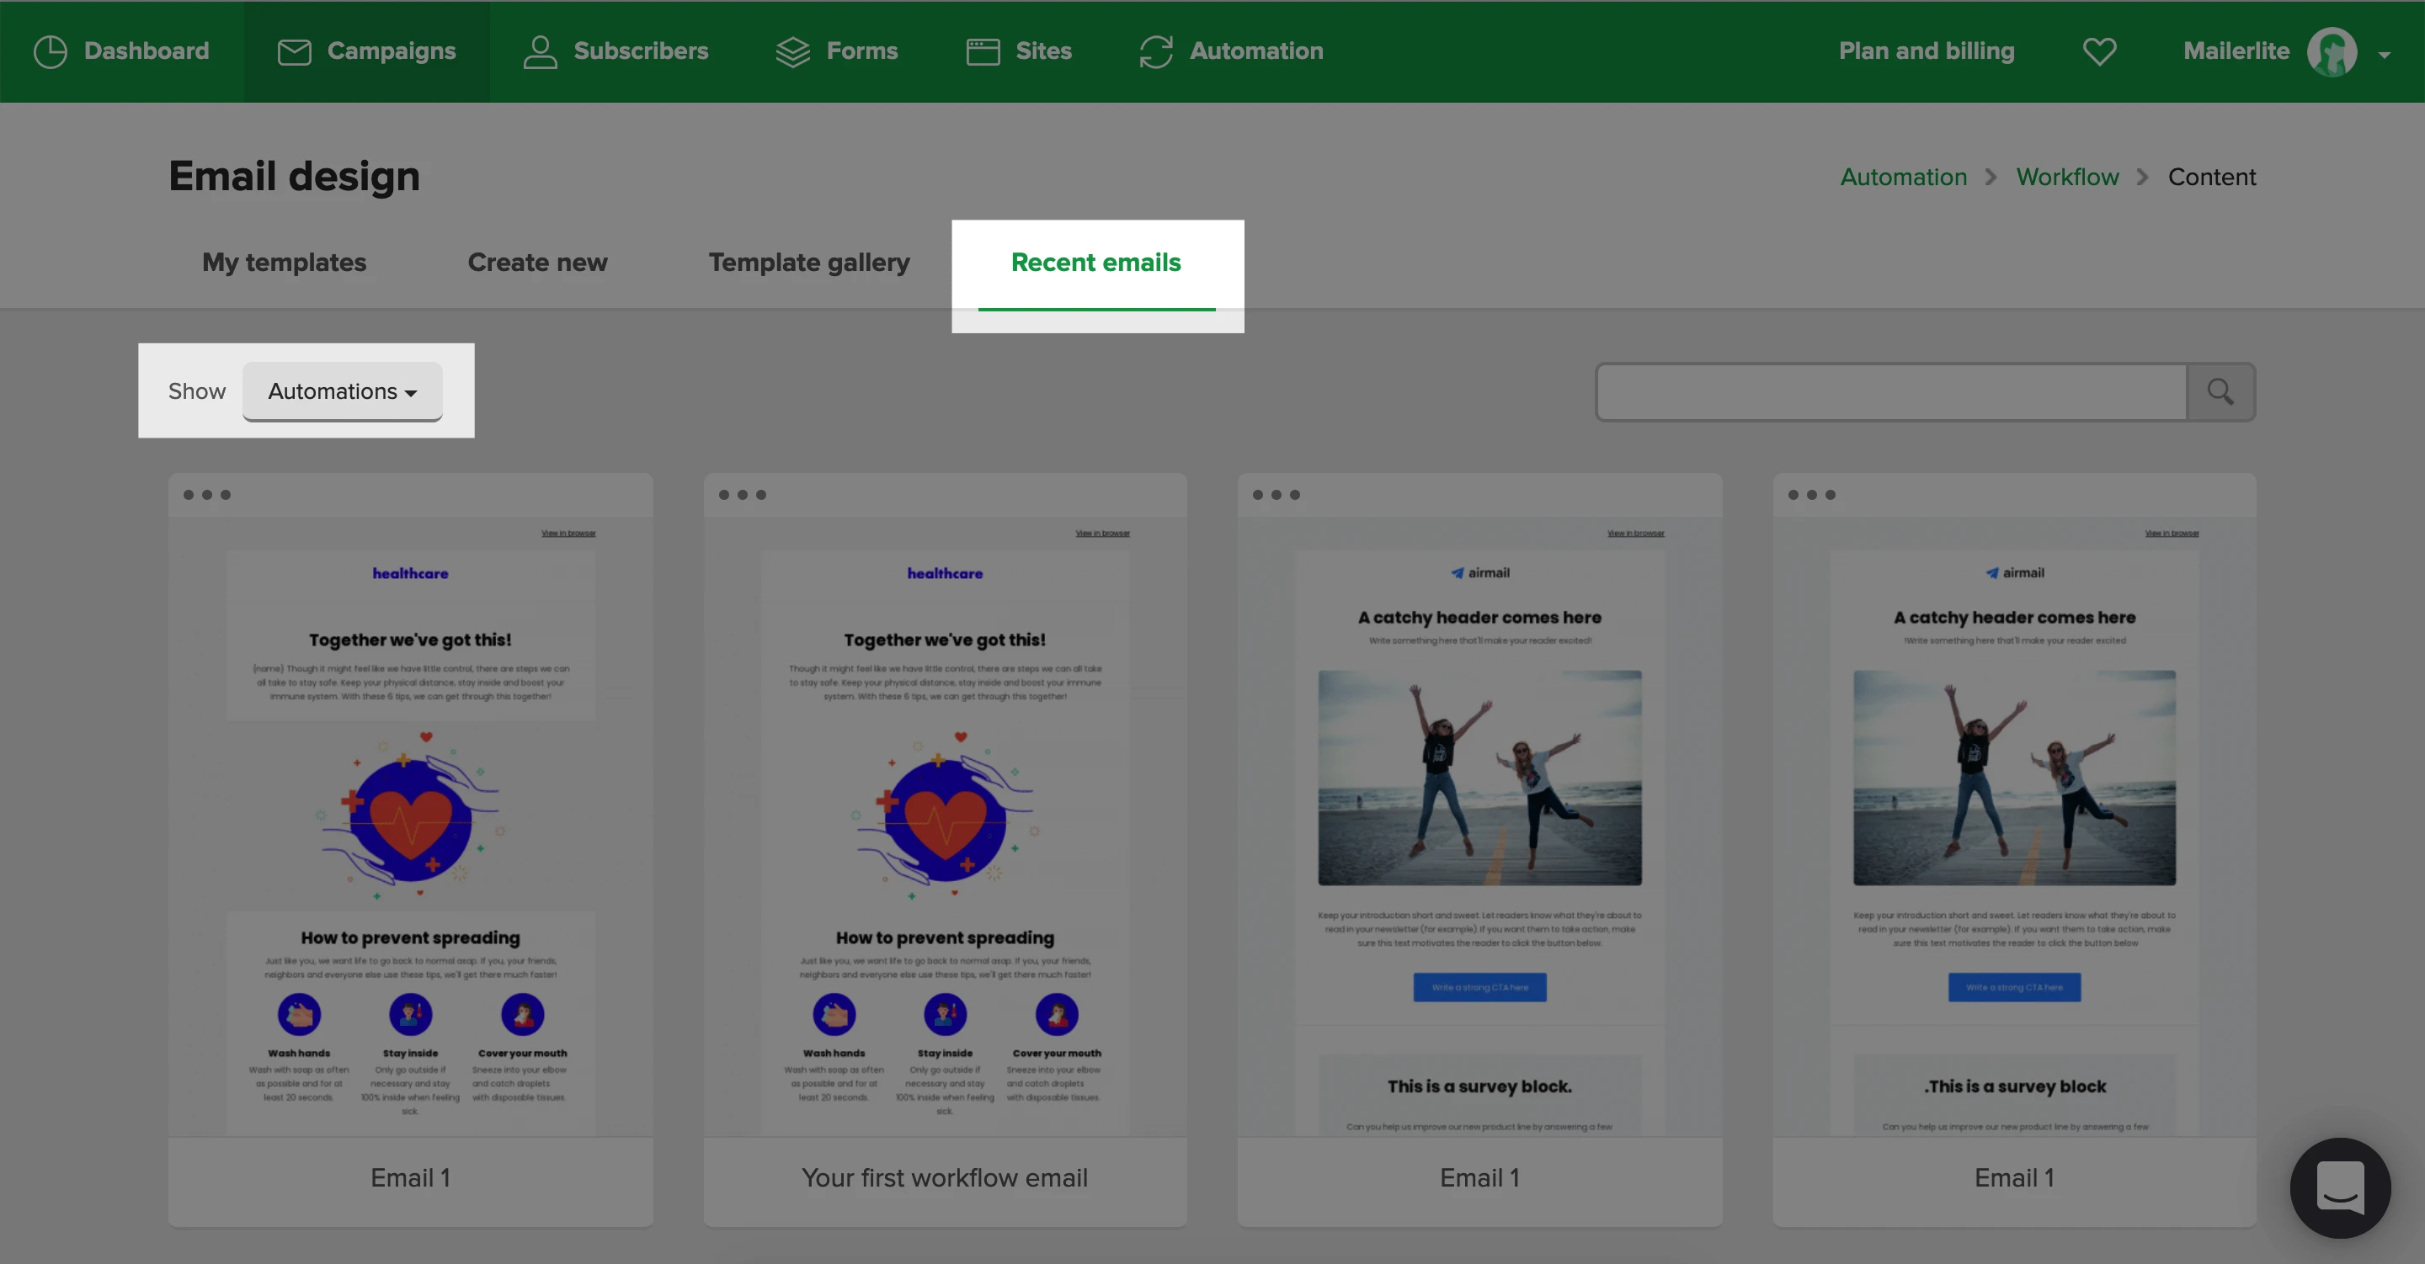
Task: Expand the Automations show dropdown
Action: pos(342,391)
